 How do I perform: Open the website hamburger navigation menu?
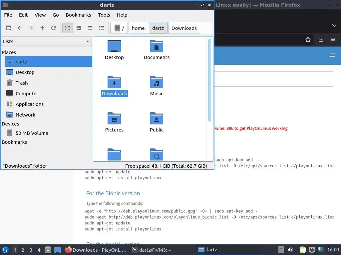[332, 55]
